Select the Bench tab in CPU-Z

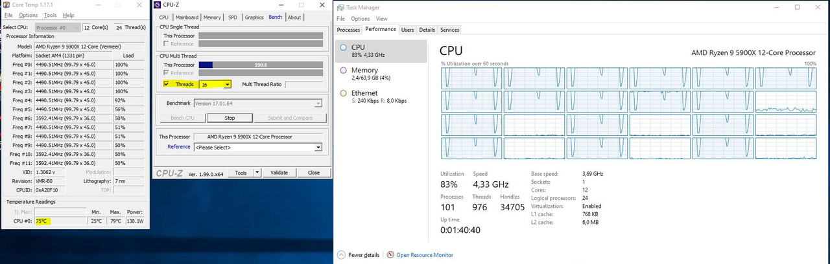(x=276, y=17)
